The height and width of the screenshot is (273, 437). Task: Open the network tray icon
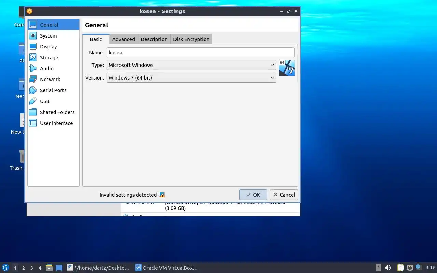point(410,268)
